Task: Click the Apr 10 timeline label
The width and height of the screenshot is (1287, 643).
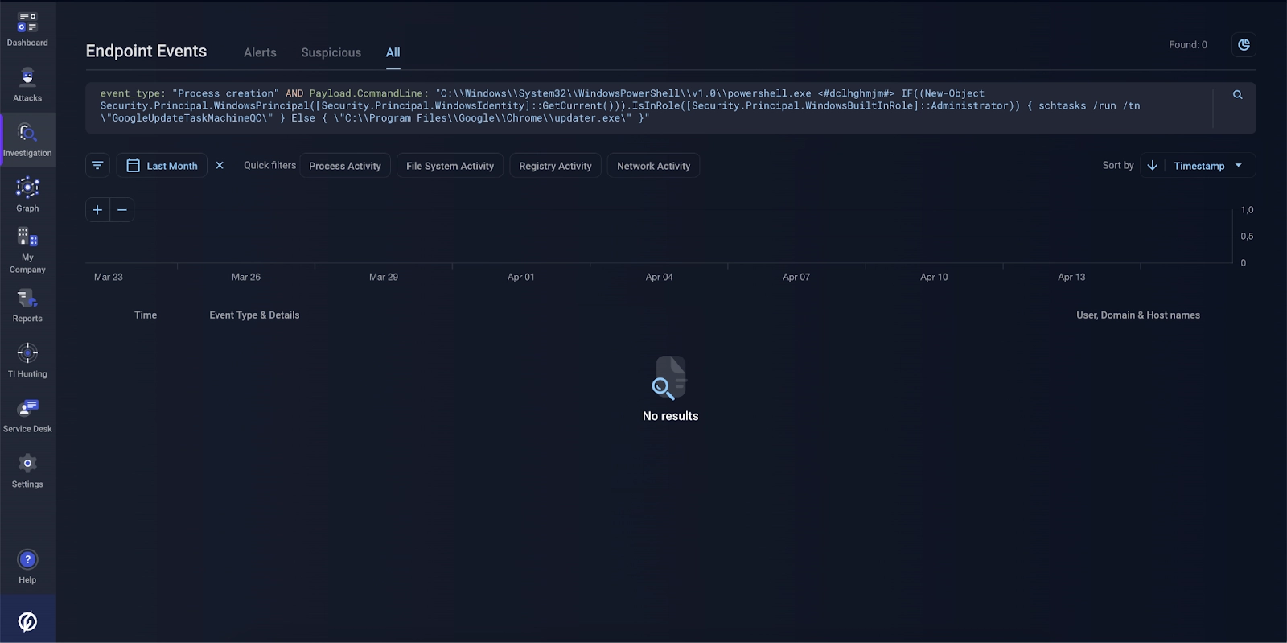Action: 934,277
